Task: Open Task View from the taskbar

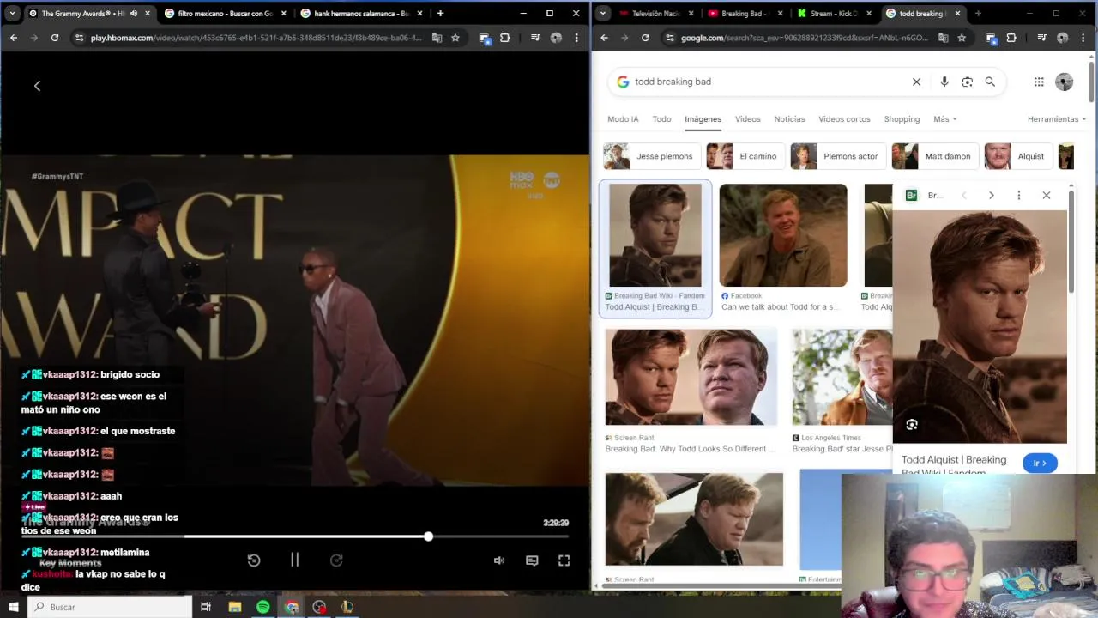Action: 206,607
